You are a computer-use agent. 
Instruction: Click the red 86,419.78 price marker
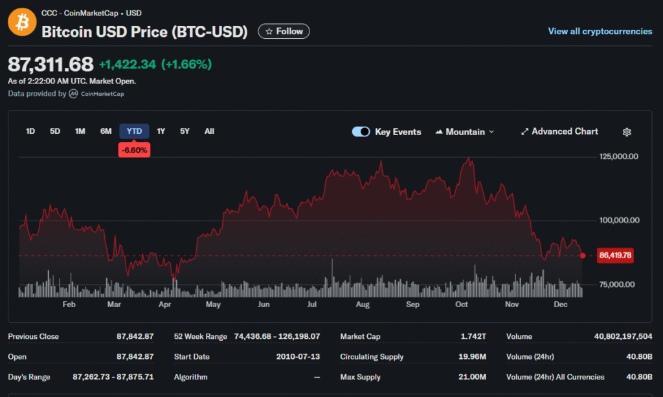click(x=615, y=255)
